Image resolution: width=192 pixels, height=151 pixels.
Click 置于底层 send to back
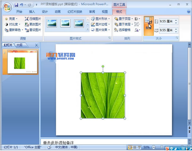(x=123, y=24)
